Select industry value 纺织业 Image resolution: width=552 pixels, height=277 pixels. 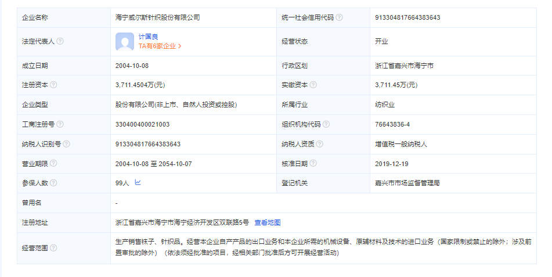click(385, 105)
